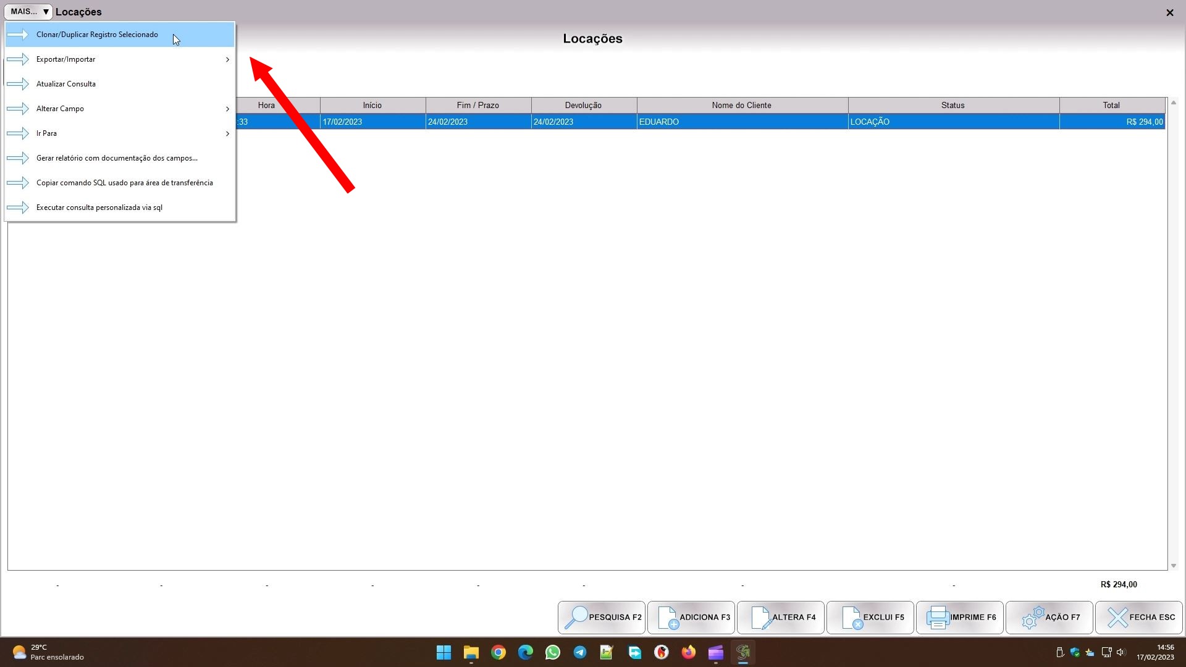1186x667 pixels.
Task: Click the magnifier icon on Pesquisa F2
Action: tap(575, 617)
